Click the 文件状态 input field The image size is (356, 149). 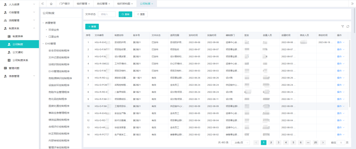(x=107, y=14)
